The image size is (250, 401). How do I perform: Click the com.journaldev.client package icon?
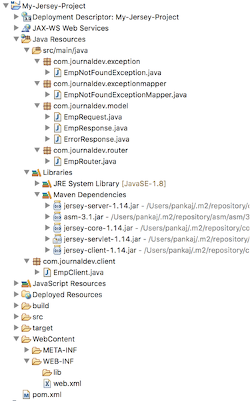pyautogui.click(x=37, y=261)
